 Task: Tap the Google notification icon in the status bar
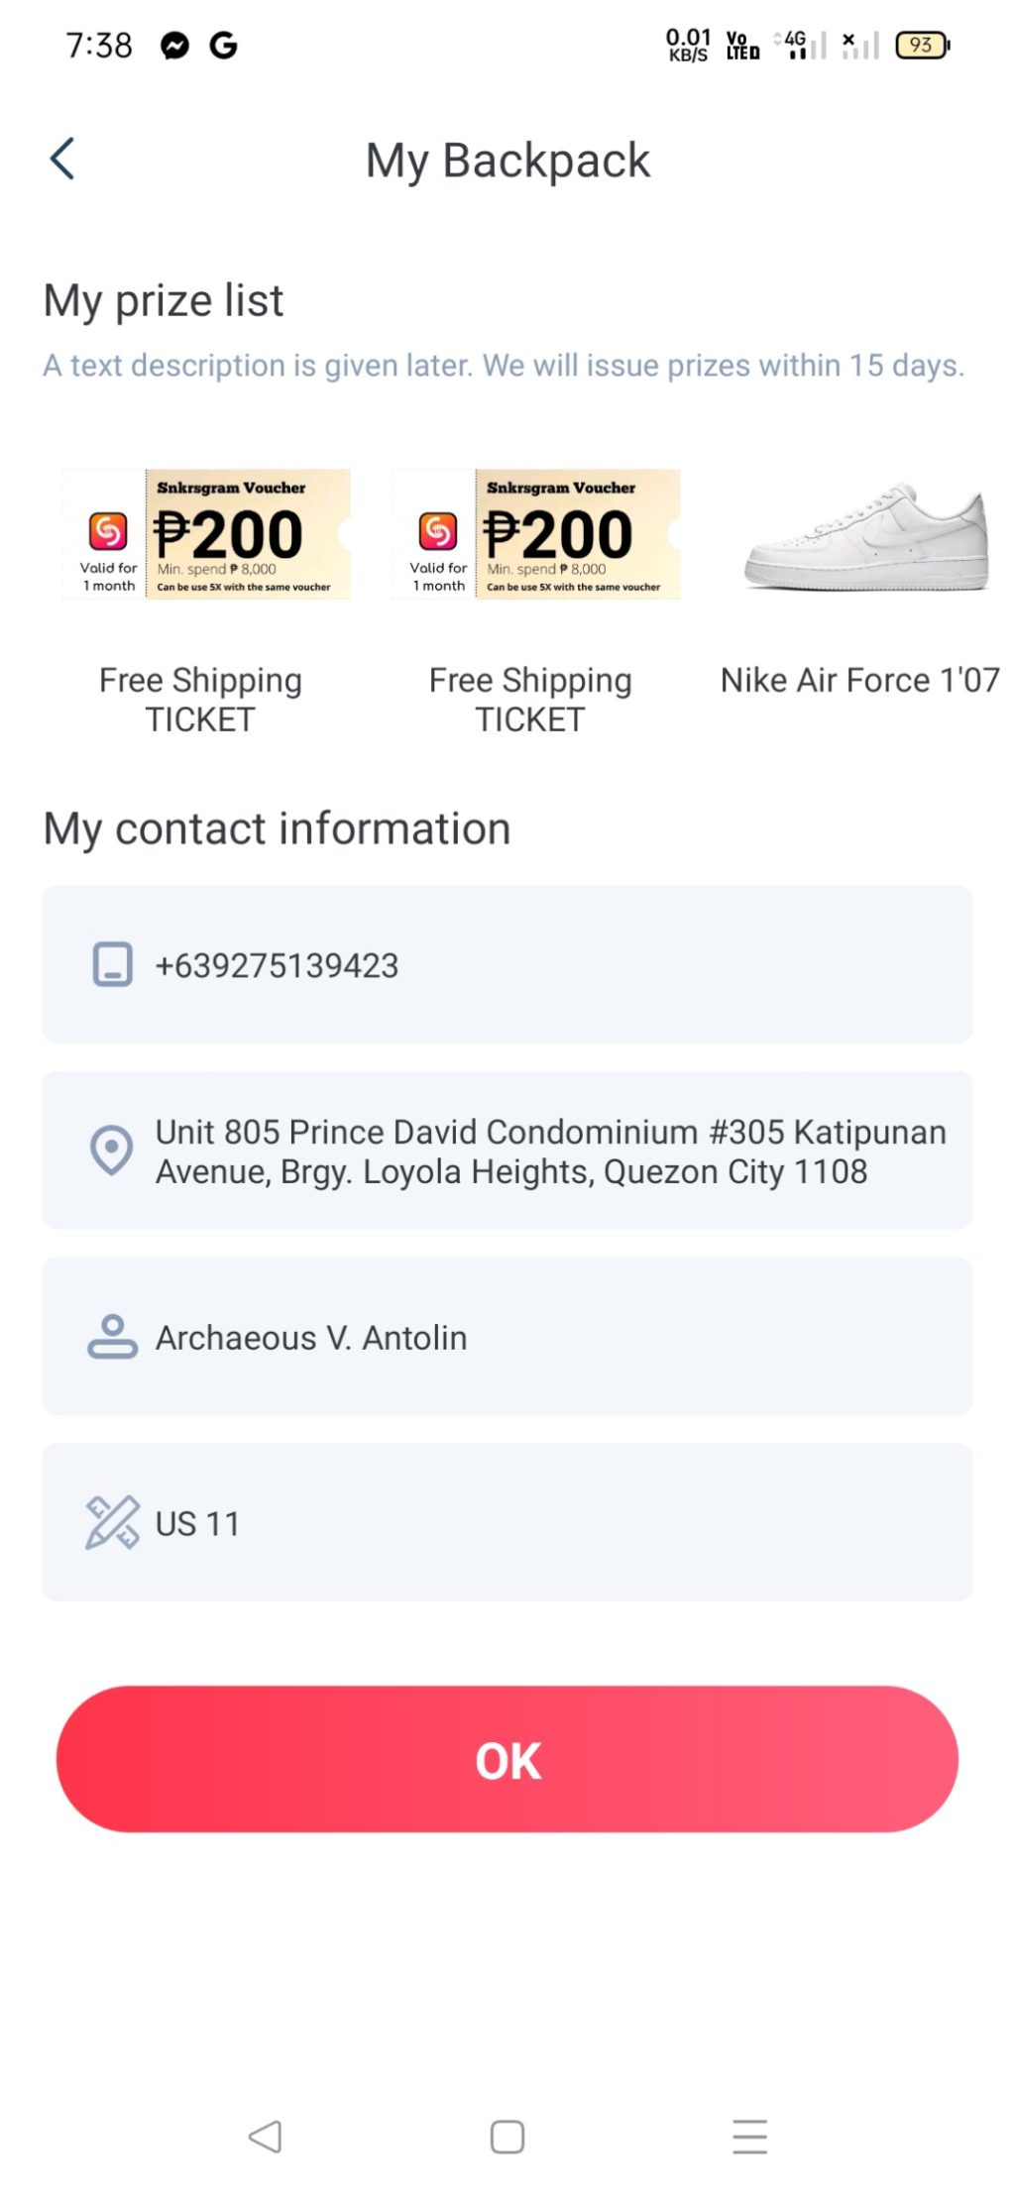224,46
